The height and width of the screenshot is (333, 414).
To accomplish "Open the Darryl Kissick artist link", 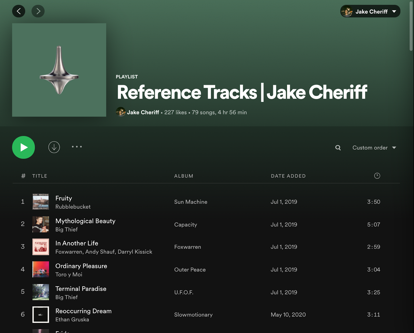I will 135,252.
